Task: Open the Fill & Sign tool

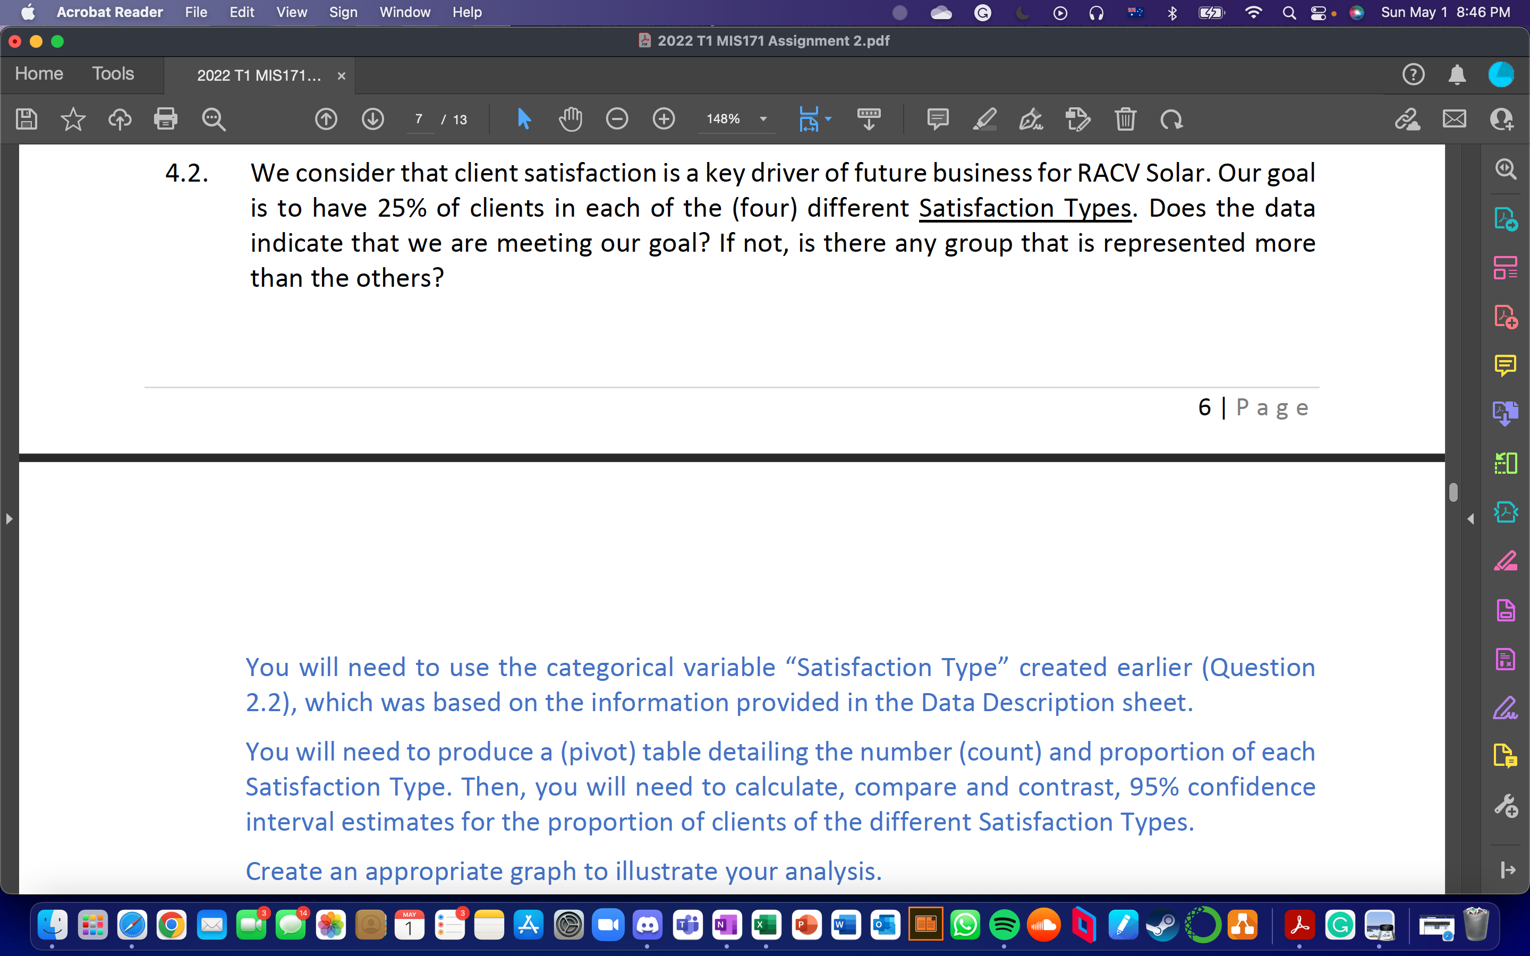Action: click(x=1507, y=707)
